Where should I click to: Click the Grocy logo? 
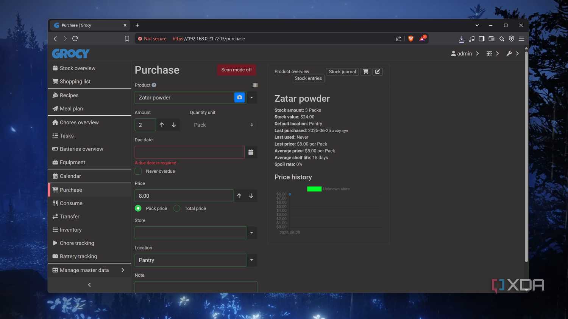point(70,54)
